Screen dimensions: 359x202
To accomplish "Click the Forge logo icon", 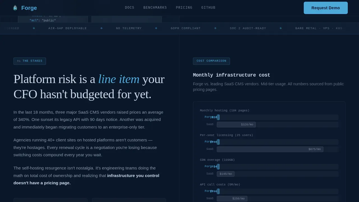I will coord(15,8).
